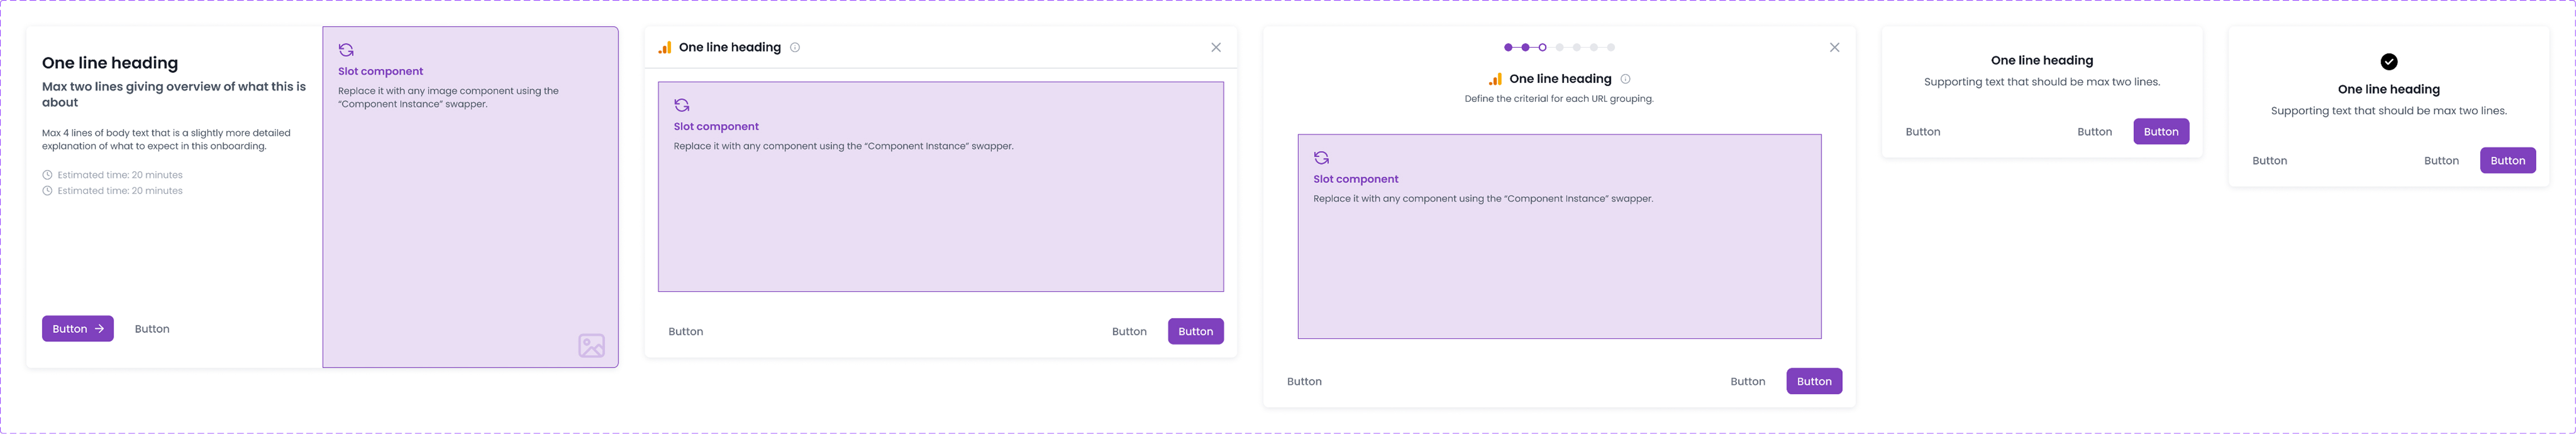
Task: Click the image placeholder icon in the purple slot
Action: (x=591, y=345)
